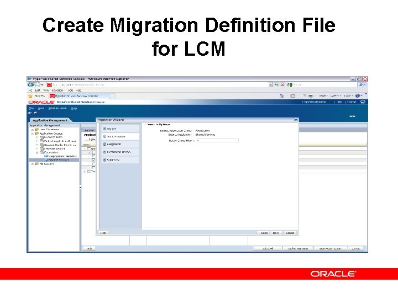This screenshot has width=398, height=298.
Task: Select the Default Application Group tree item
Action: (x=60, y=141)
